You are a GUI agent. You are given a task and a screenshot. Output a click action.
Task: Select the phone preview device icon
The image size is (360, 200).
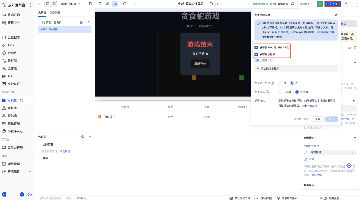100,4
